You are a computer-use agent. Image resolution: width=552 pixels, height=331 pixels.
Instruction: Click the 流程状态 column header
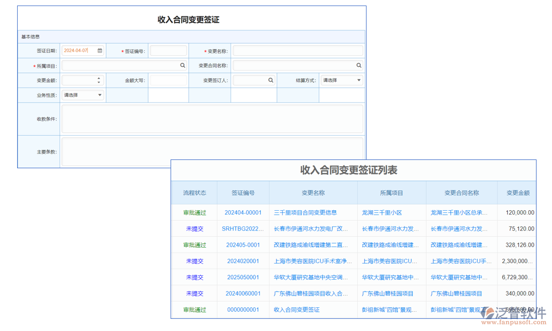(194, 193)
